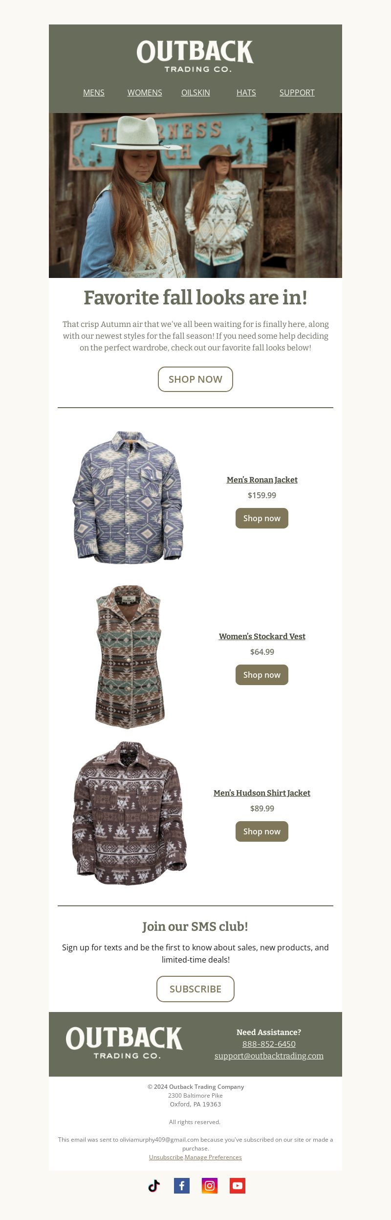Open the HATS navigation link

click(x=246, y=92)
